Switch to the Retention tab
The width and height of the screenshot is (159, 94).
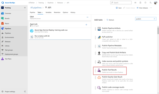(x=57, y=12)
